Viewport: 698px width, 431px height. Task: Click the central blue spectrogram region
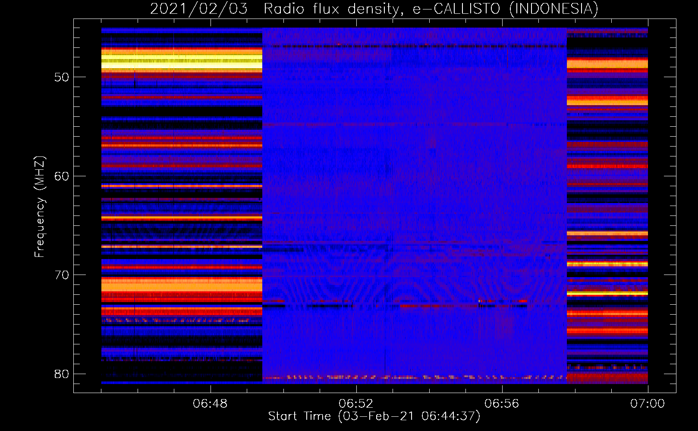point(414,205)
